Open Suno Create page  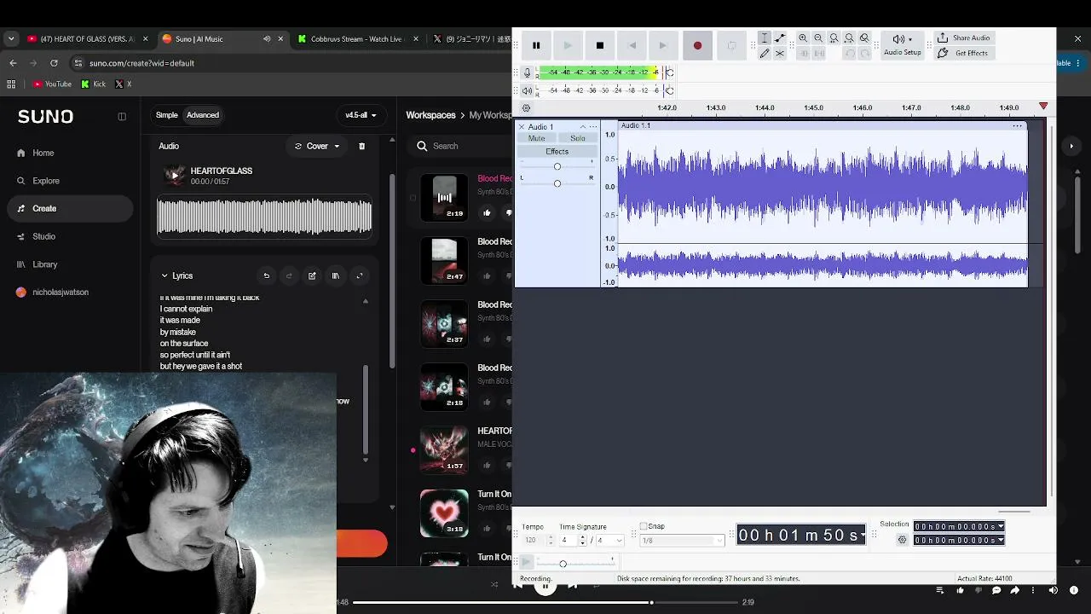(x=68, y=208)
